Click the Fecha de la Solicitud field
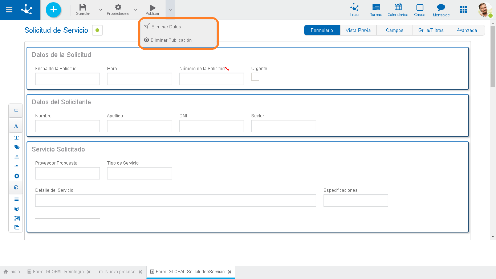The height and width of the screenshot is (279, 496). point(68,79)
